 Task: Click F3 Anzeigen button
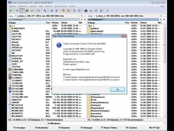(19, 128)
